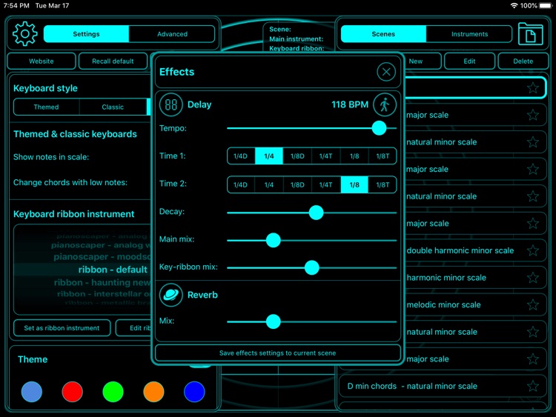Click the 118 BPM tempo value
This screenshot has width=556, height=417.
pos(350,104)
